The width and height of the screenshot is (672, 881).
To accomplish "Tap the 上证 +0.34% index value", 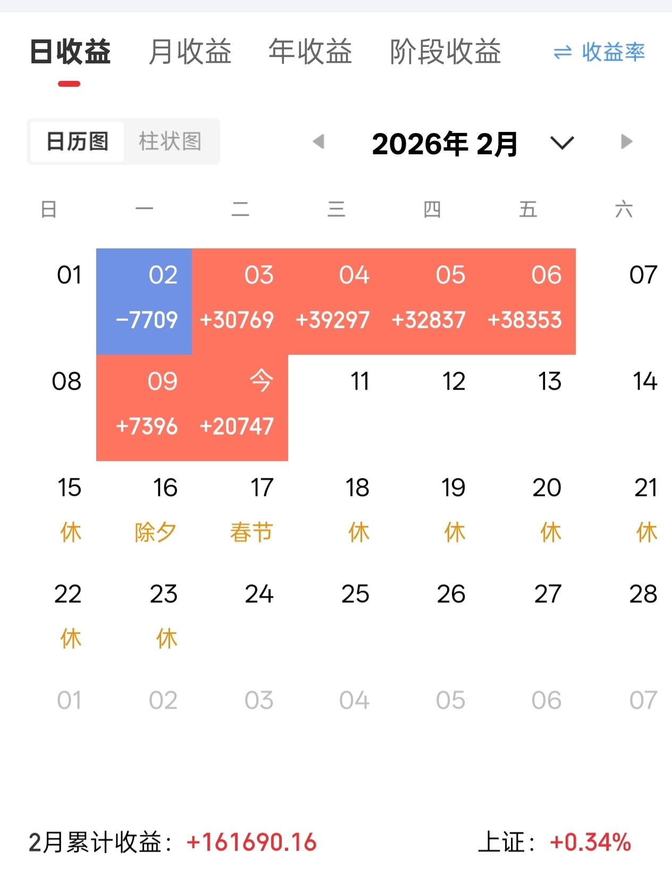I will click(x=590, y=842).
